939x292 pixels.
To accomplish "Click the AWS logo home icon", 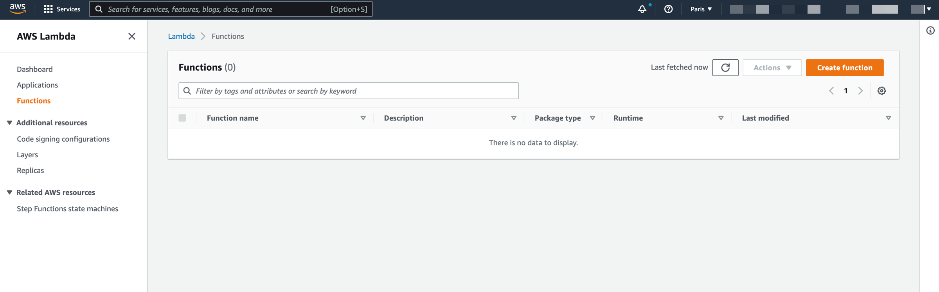I will tap(18, 9).
